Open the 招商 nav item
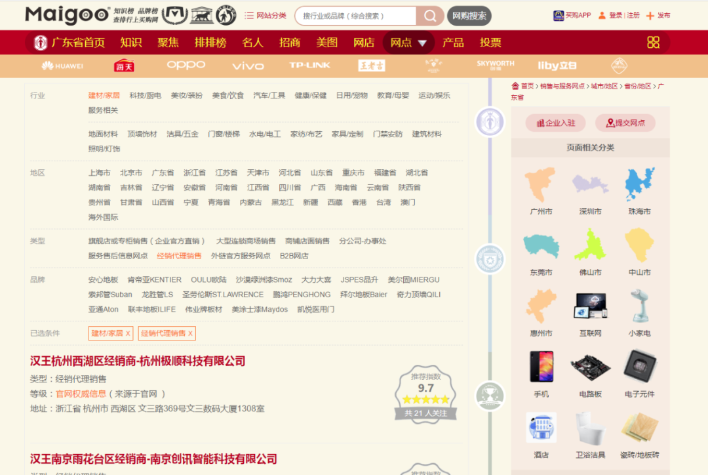This screenshot has height=475, width=708. [290, 43]
